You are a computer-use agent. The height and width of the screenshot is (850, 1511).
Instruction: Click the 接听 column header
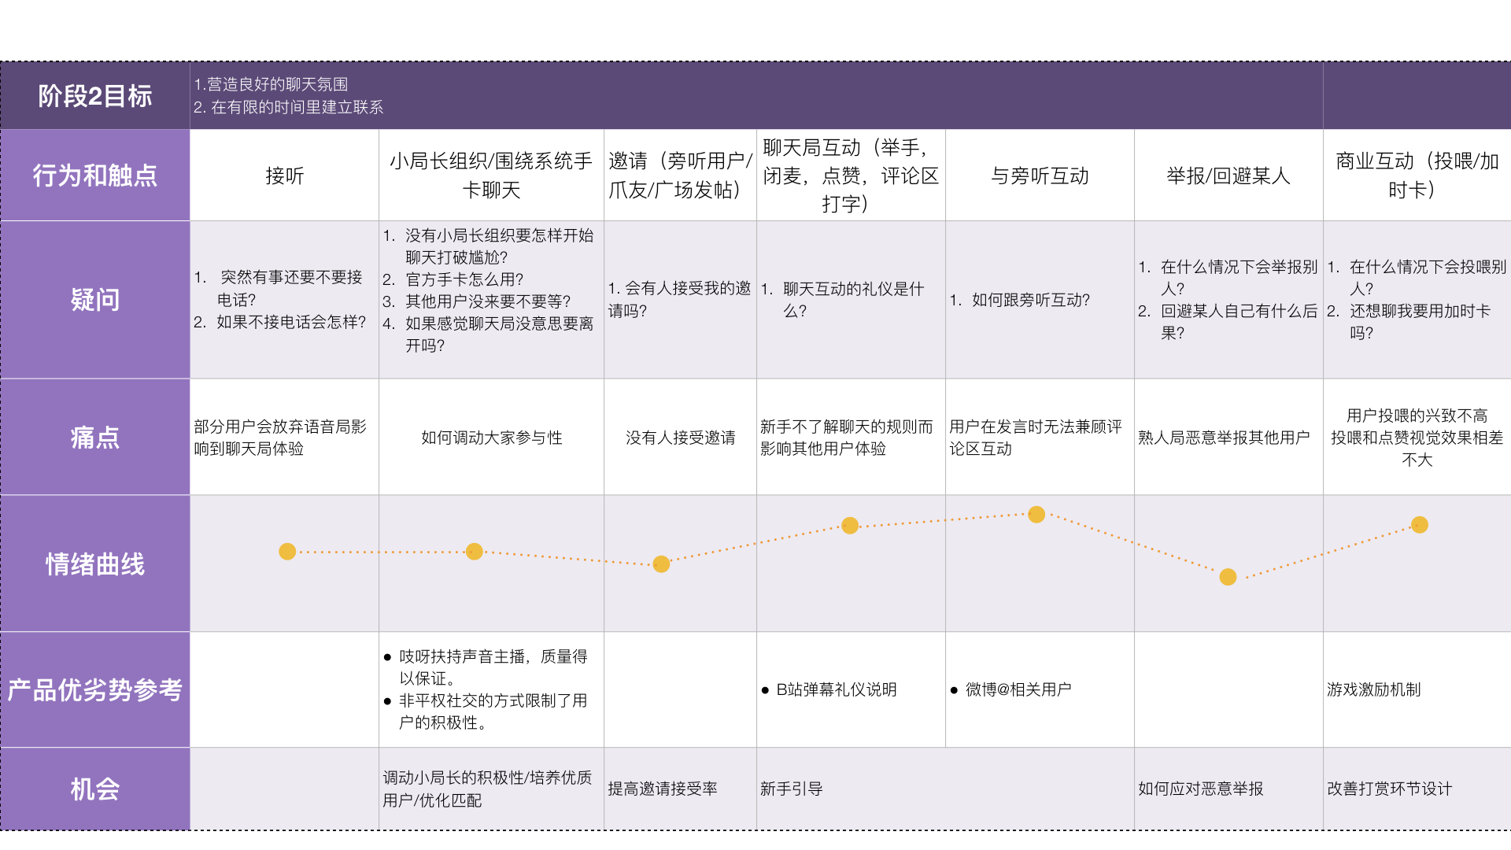(x=283, y=175)
